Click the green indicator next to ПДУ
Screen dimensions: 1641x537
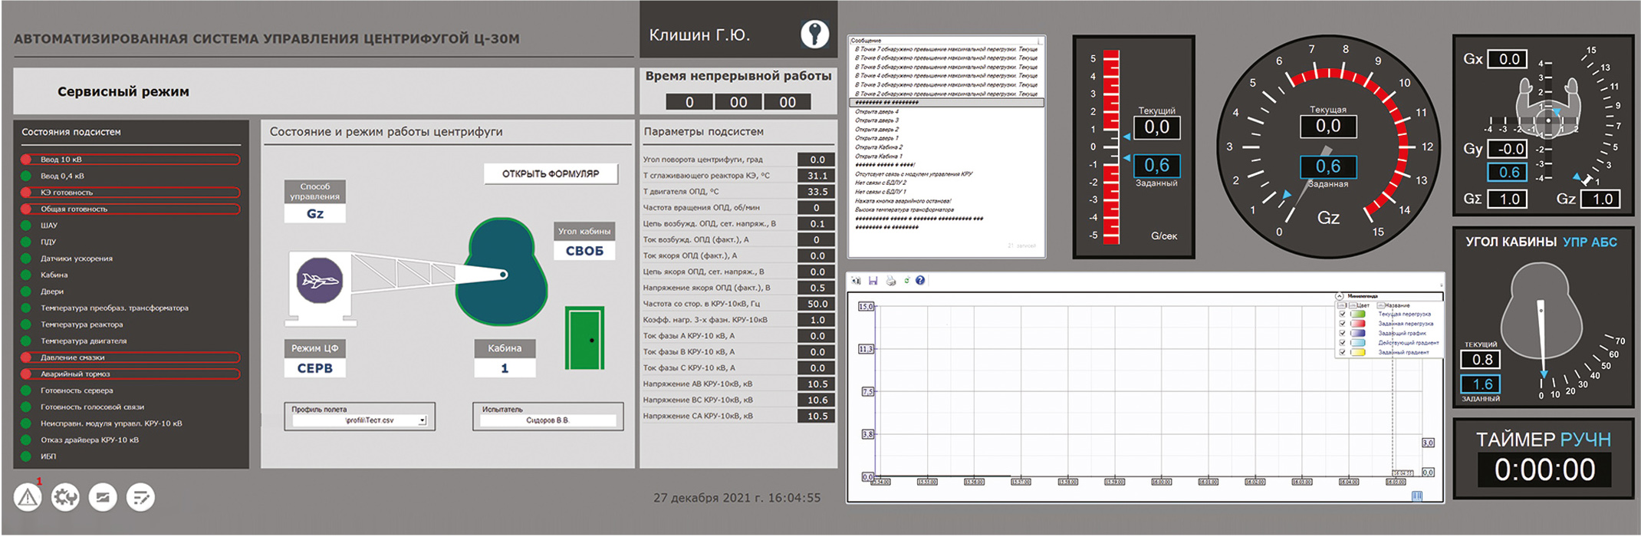26,242
